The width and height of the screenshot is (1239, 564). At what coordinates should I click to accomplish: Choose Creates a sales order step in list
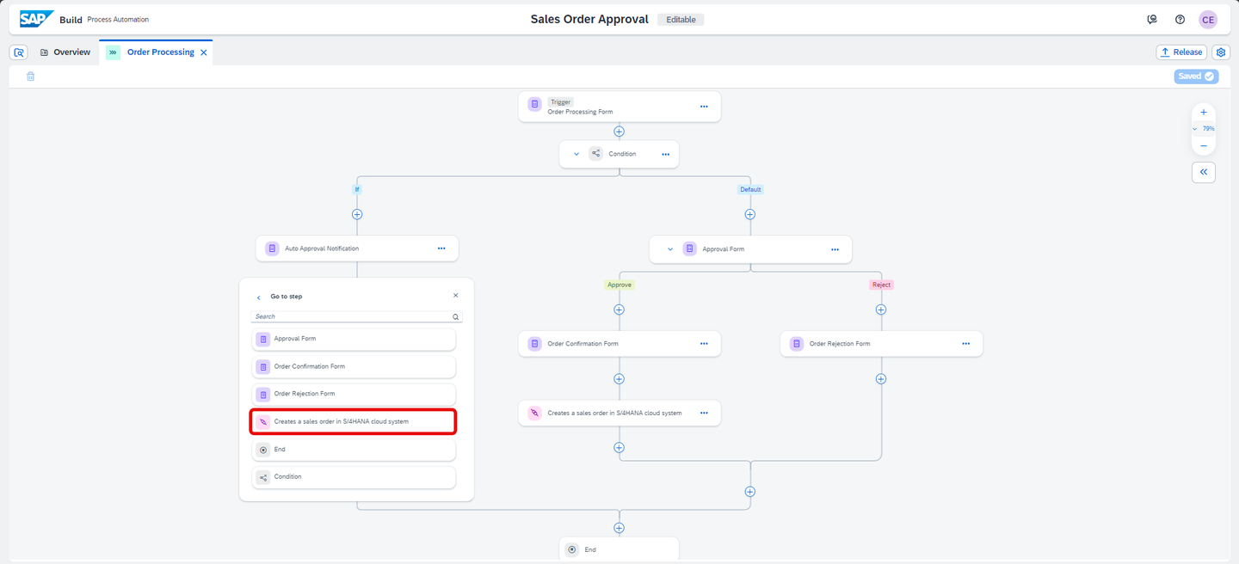354,421
